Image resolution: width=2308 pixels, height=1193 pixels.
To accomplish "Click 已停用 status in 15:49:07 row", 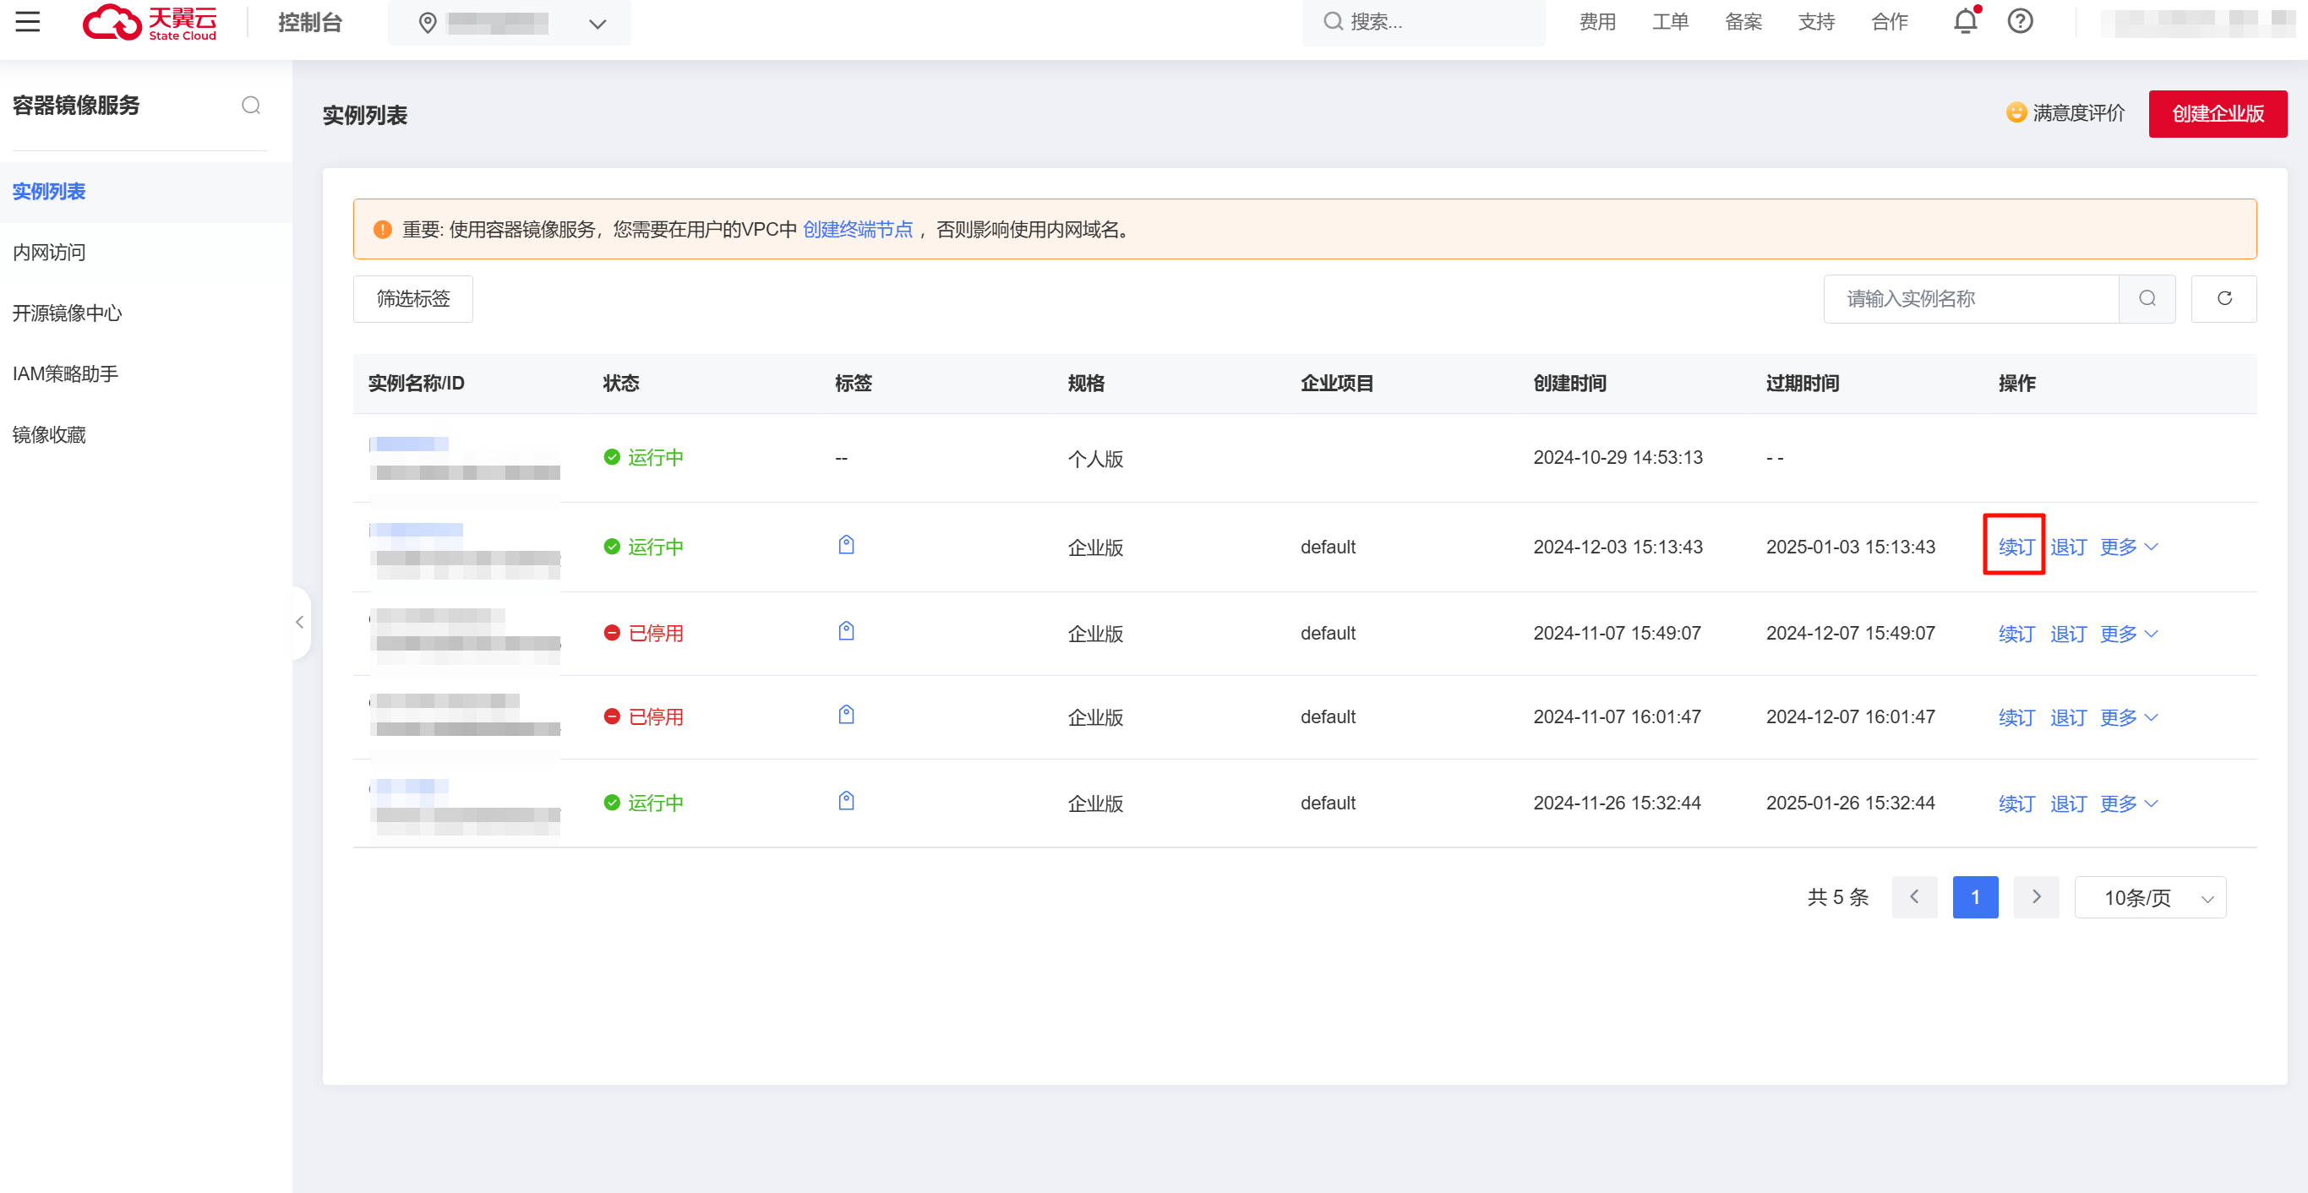I will coord(643,633).
